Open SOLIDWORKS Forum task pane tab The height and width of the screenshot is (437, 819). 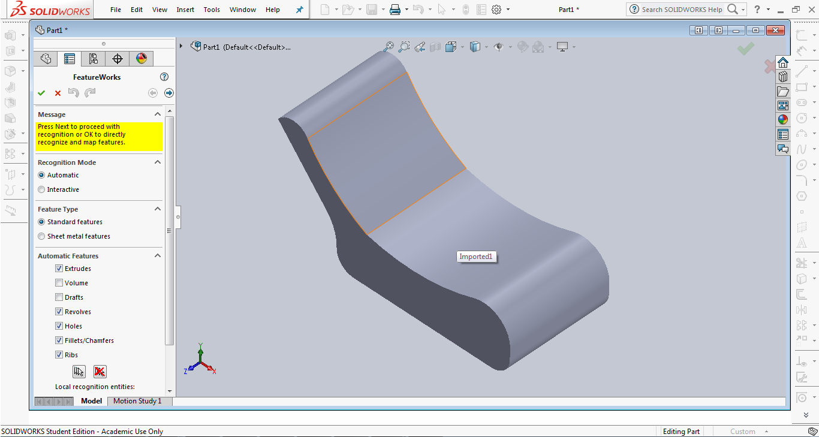click(x=783, y=148)
